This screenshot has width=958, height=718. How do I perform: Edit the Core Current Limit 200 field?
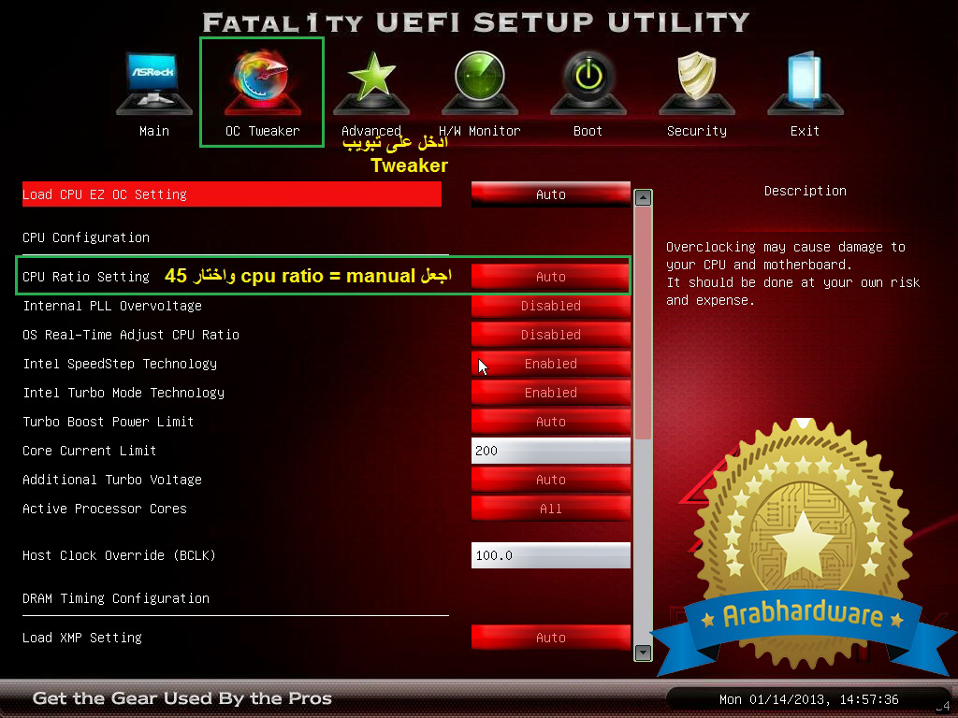click(550, 451)
